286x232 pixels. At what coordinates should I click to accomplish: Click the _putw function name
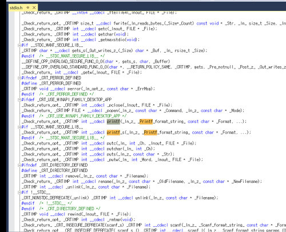coord(112,159)
